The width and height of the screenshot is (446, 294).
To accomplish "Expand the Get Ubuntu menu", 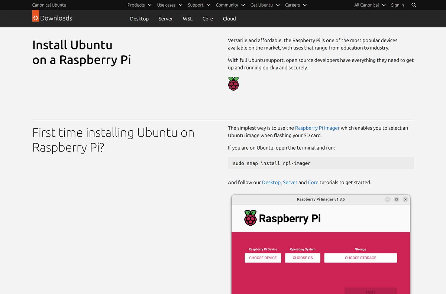I will point(265,5).
